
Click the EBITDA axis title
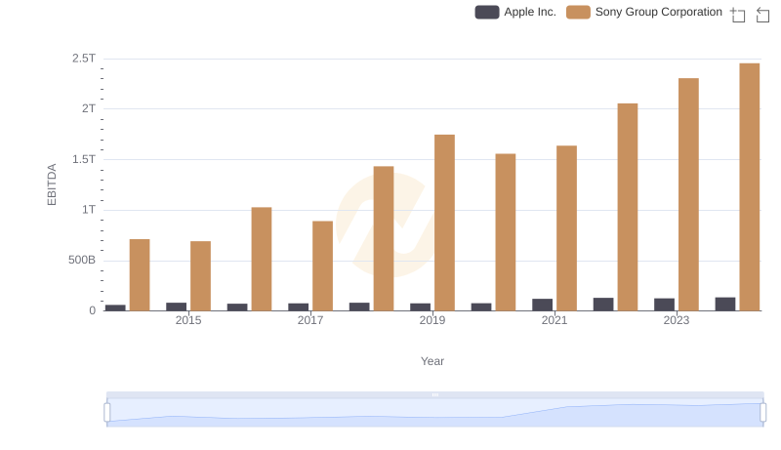52,184
